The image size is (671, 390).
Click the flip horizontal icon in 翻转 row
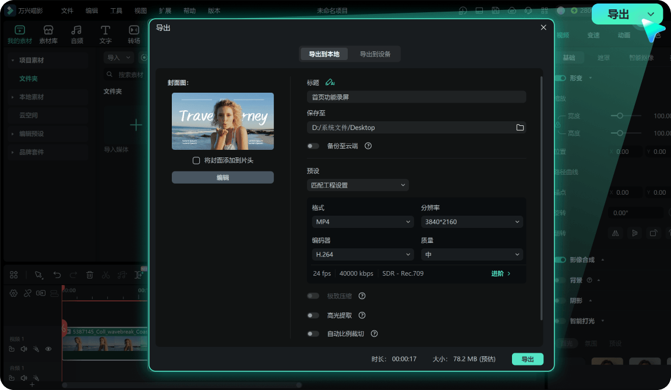click(x=615, y=233)
